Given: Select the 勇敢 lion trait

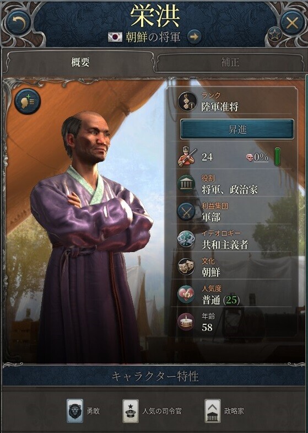Looking at the screenshot, I should [x=75, y=411].
